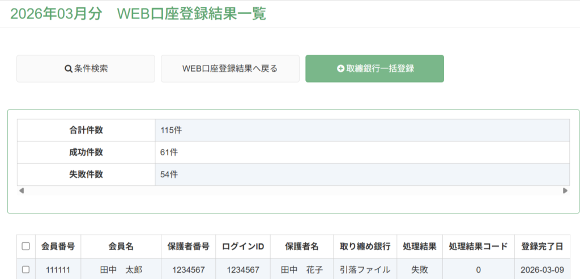Click the 登録完了日 column header
The height and width of the screenshot is (279, 580).
[x=542, y=246]
